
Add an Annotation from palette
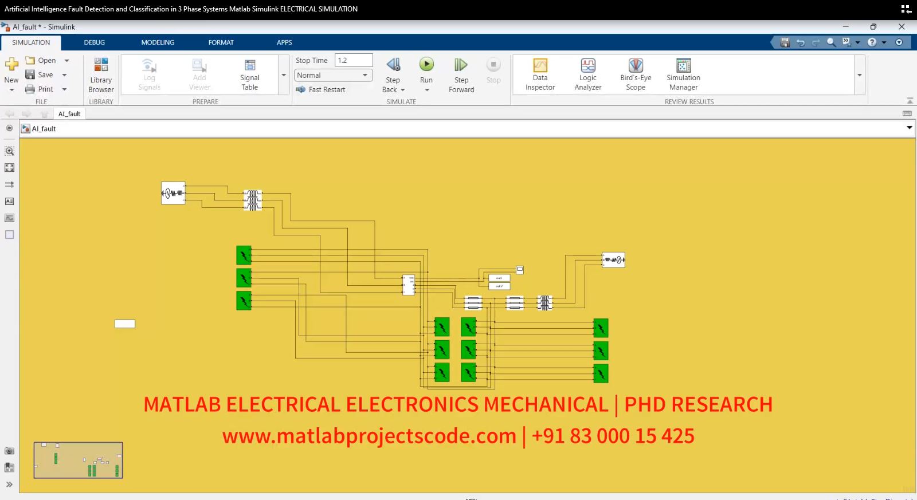(9, 201)
